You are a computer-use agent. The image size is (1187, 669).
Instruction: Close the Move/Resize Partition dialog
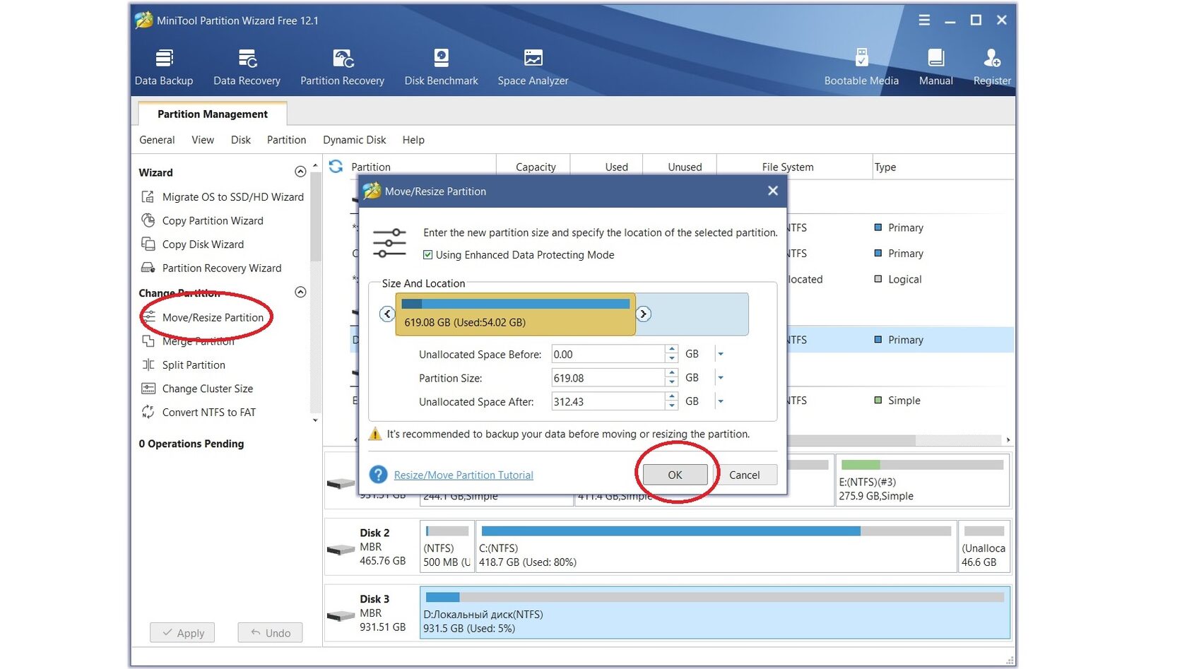coord(773,191)
